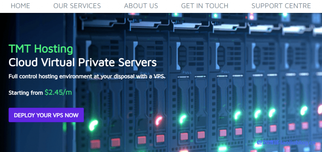Open the HOME navigation item
Viewport: 322px width, 152px height.
tap(20, 6)
